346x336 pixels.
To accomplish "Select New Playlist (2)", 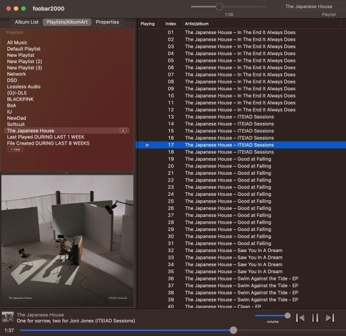I will pyautogui.click(x=24, y=61).
